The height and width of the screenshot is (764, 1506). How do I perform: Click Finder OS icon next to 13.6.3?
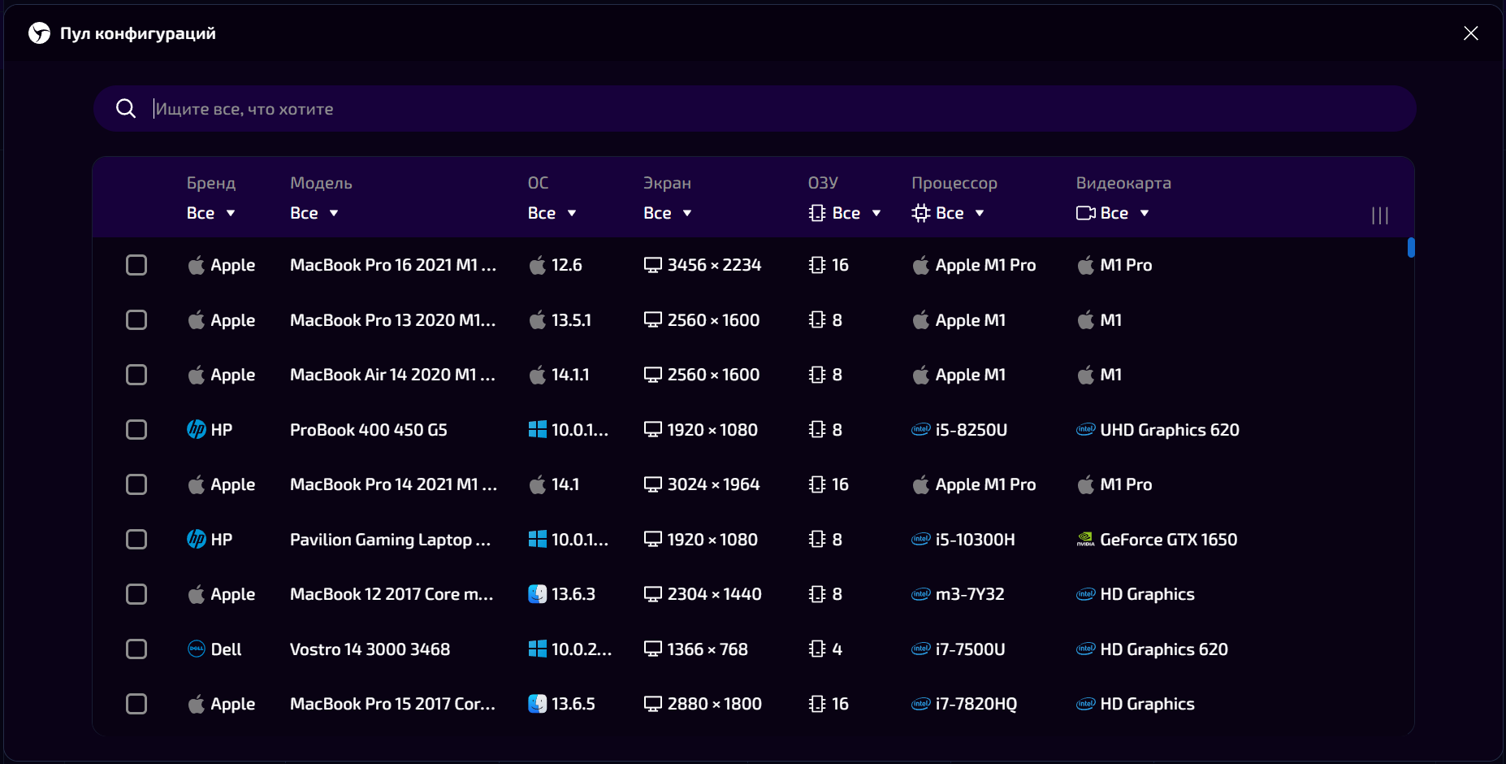click(x=538, y=594)
